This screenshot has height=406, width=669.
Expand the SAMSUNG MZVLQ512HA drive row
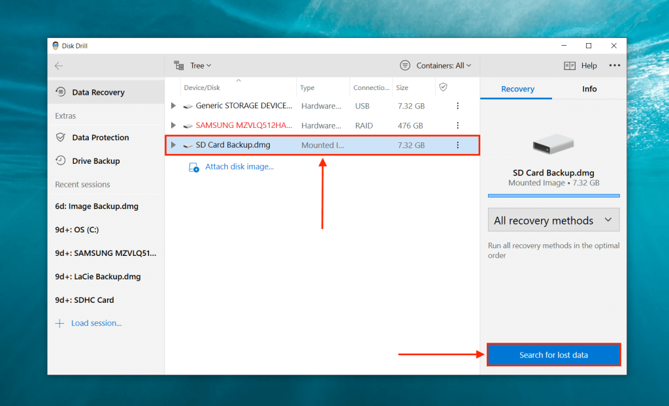[172, 125]
